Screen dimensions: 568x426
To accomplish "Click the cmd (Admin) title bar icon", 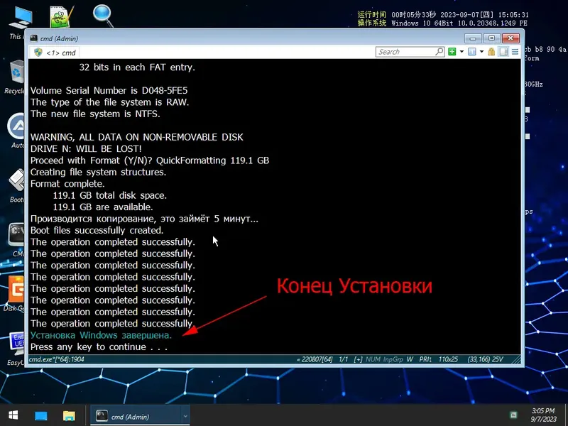I will tap(33, 38).
